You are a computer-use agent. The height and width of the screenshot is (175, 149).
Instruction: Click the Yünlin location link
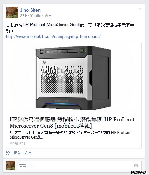[x=36, y=16]
